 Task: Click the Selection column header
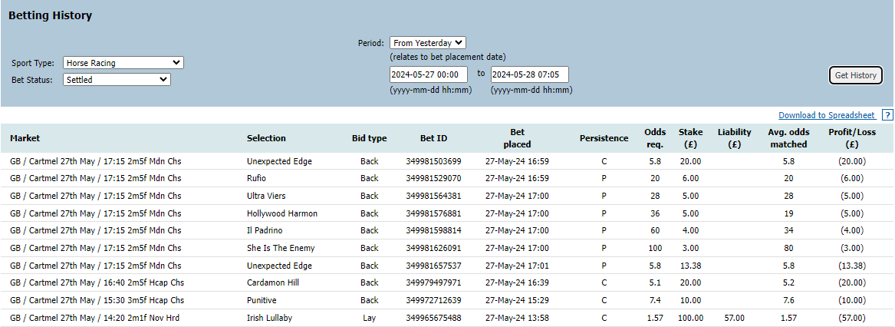tap(266, 138)
